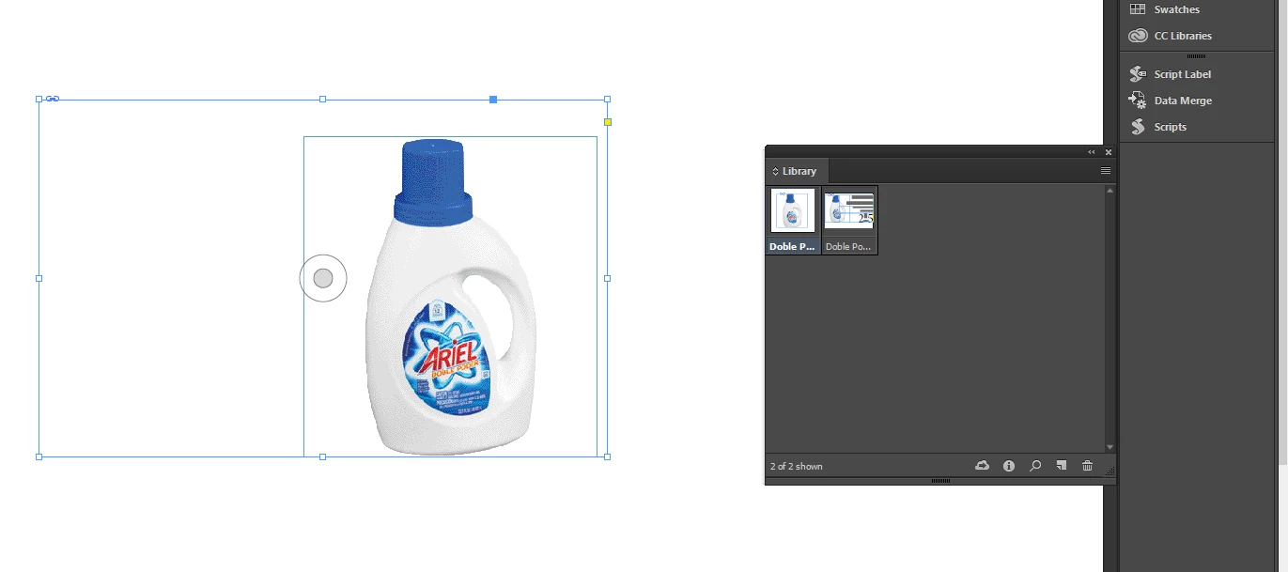Open Library Item Information
The image size is (1288, 572).
click(x=1009, y=465)
